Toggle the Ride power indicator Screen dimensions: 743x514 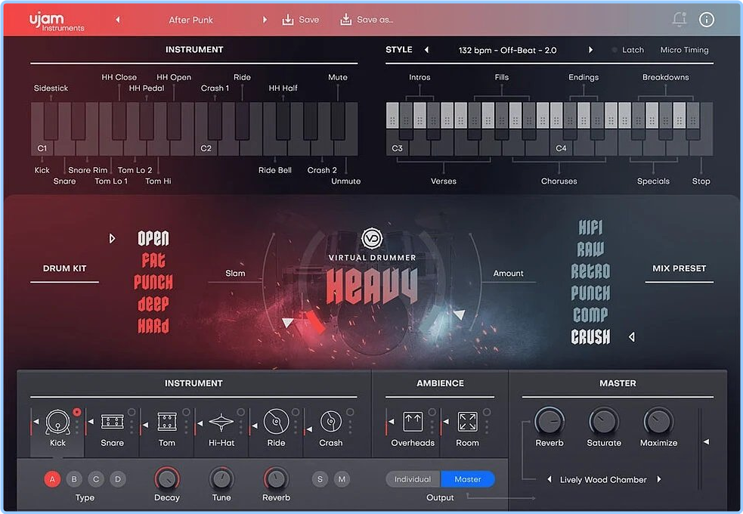[x=296, y=412]
